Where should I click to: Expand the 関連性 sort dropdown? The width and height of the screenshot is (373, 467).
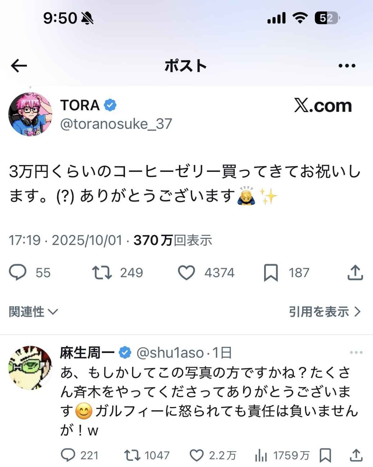point(34,312)
